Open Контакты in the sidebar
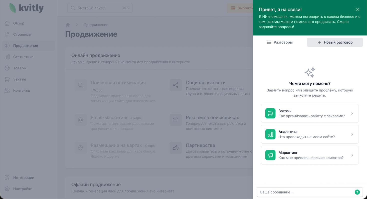 29,90
